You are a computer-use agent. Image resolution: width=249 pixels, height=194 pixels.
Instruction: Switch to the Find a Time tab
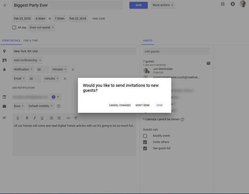pos(30,41)
